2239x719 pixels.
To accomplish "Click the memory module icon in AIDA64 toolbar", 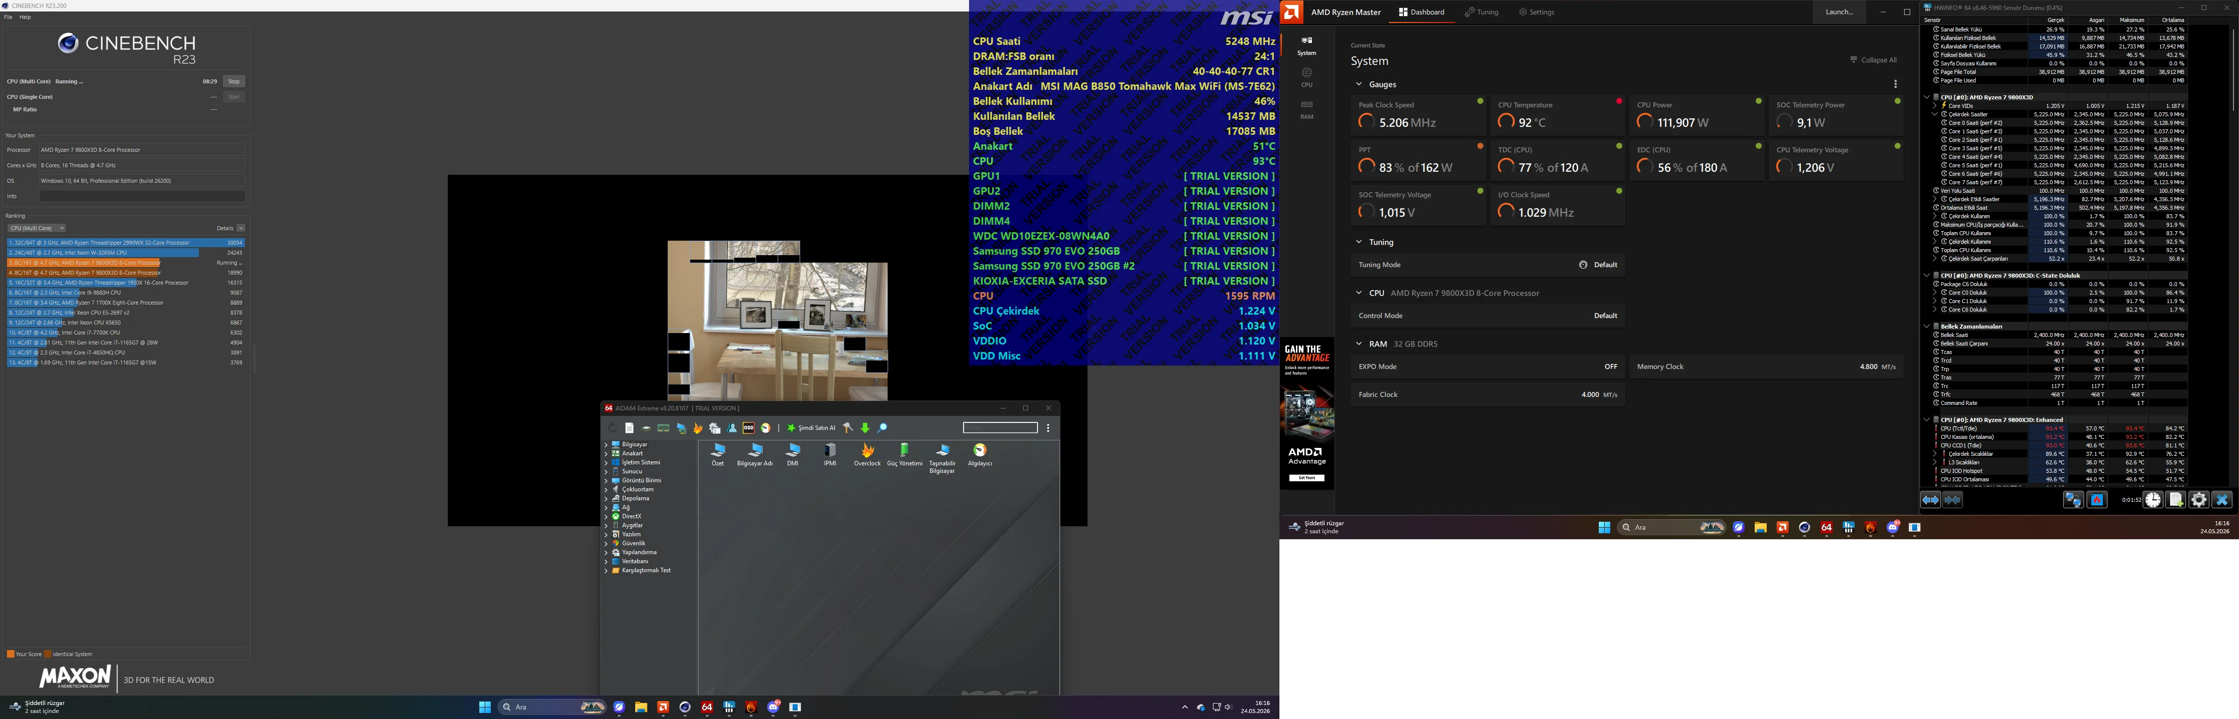I will coord(663,428).
